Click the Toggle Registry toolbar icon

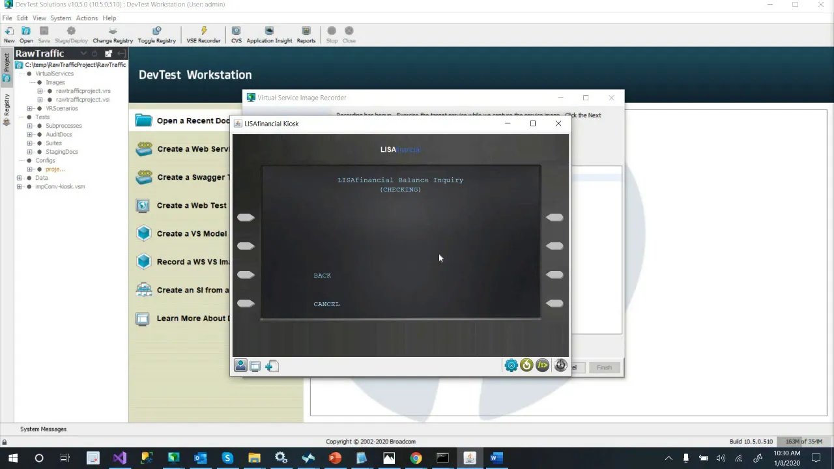coord(156,35)
